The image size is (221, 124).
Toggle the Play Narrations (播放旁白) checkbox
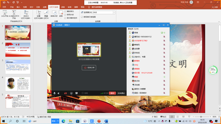tap(65, 11)
